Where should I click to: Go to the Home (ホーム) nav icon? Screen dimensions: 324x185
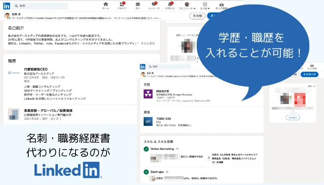point(106,6)
